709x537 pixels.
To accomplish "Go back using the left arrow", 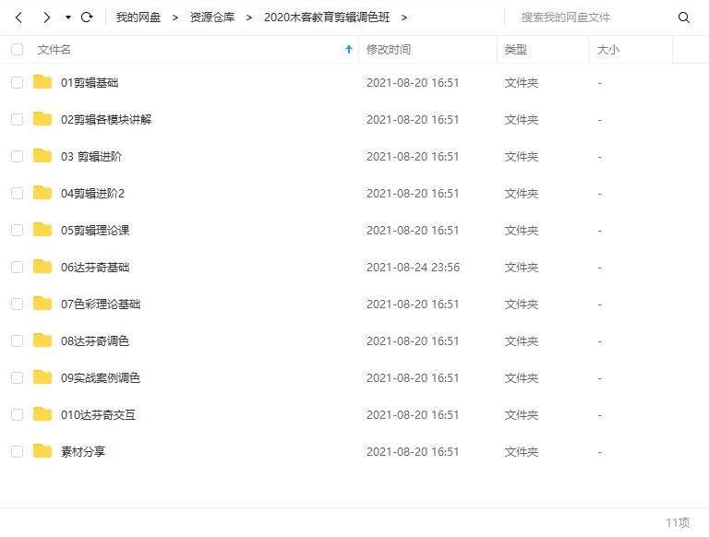I will coord(18,18).
